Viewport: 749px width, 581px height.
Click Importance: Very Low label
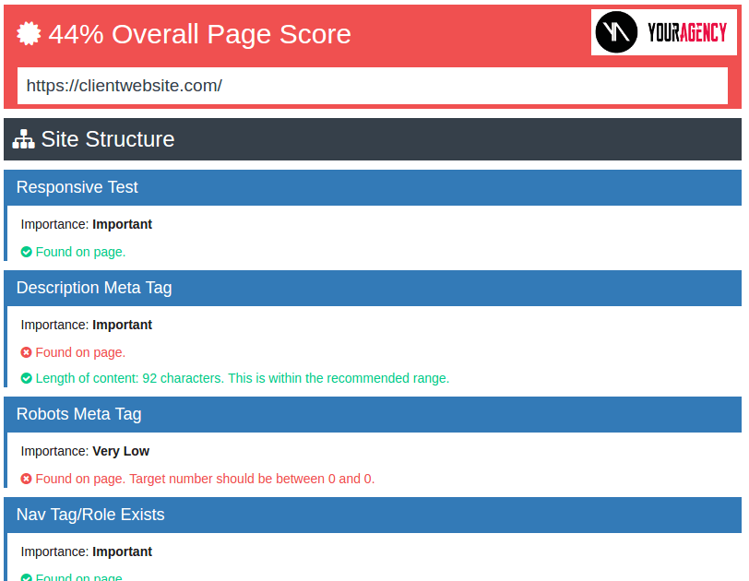click(85, 451)
